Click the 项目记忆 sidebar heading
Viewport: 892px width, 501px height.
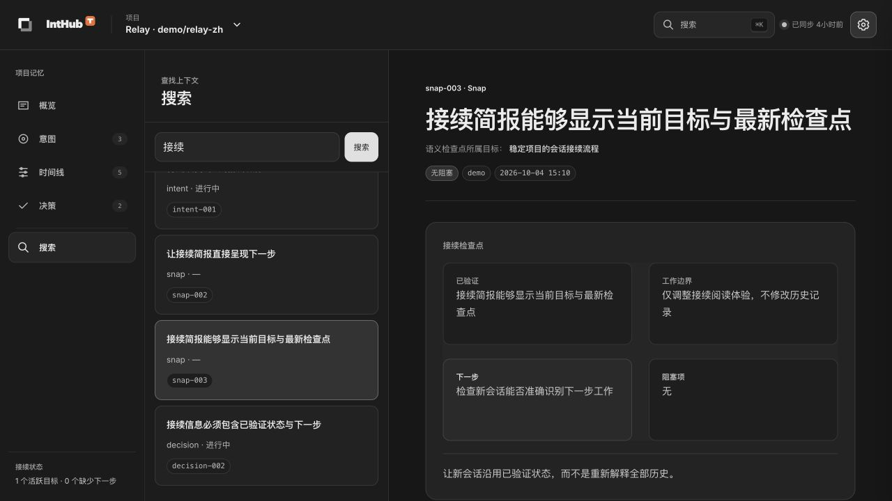click(x=30, y=73)
